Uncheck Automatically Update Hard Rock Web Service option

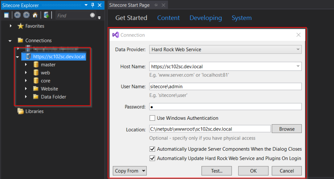pos(152,158)
